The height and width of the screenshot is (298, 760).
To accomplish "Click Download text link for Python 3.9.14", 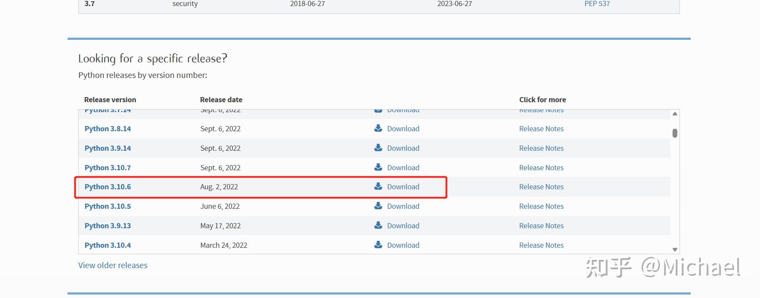I will point(403,148).
